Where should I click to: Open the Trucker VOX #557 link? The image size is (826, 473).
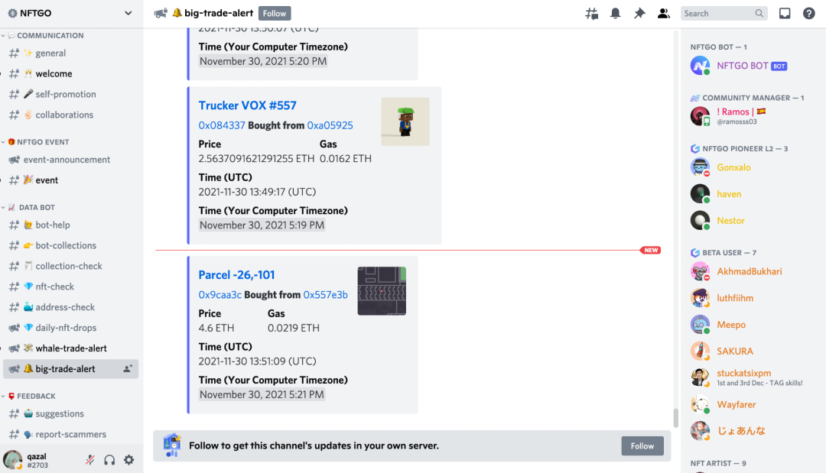tap(247, 105)
